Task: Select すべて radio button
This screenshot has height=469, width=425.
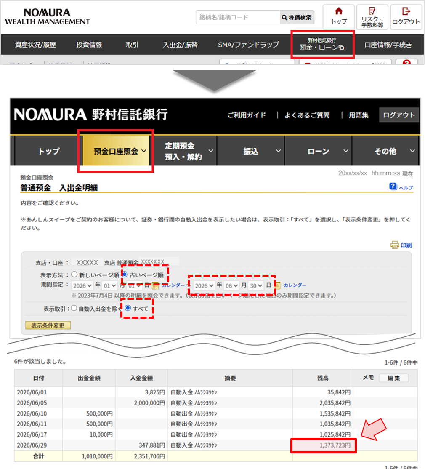Action: [127, 308]
